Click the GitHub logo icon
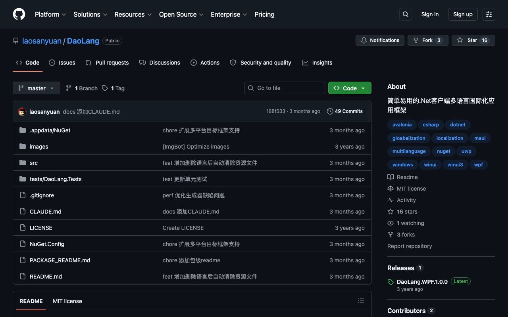508x317 pixels. tap(19, 14)
